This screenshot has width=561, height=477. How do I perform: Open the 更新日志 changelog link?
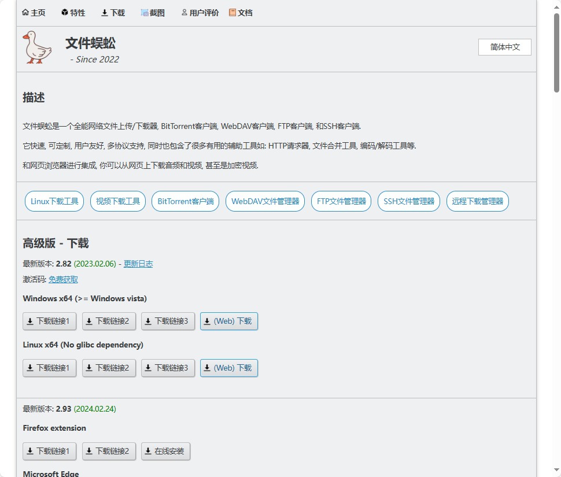(x=138, y=264)
